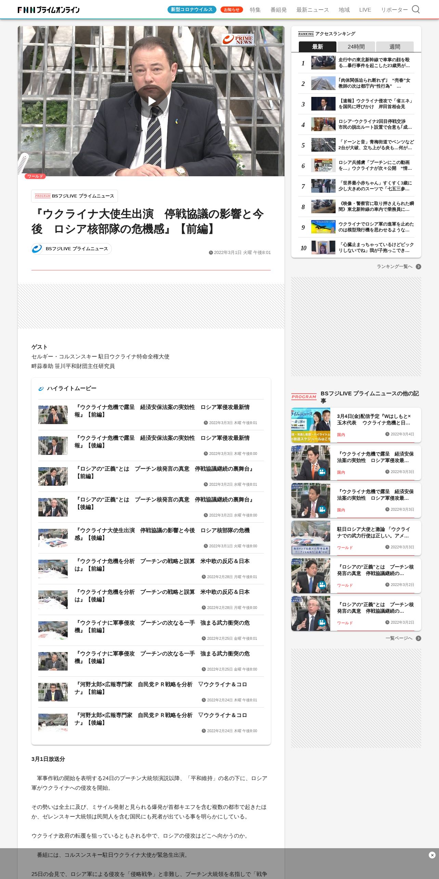Click the RANKING アクセスランキング heading label
This screenshot has width=439, height=879.
(x=327, y=34)
